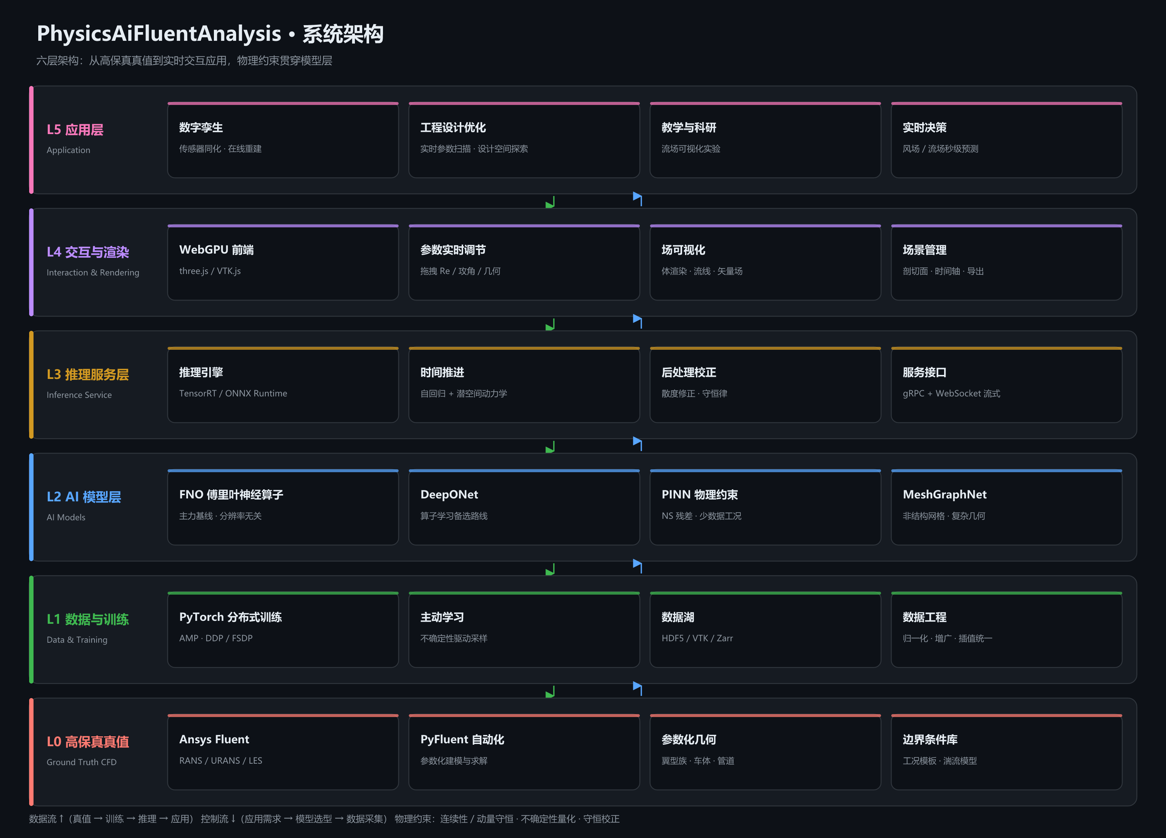Click green down arrow between L3 and L2
The image size is (1166, 838).
click(x=550, y=446)
